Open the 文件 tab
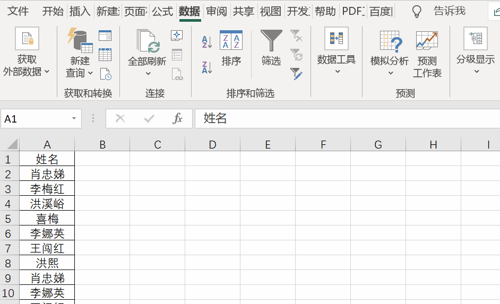The image size is (500, 304). click(x=18, y=11)
